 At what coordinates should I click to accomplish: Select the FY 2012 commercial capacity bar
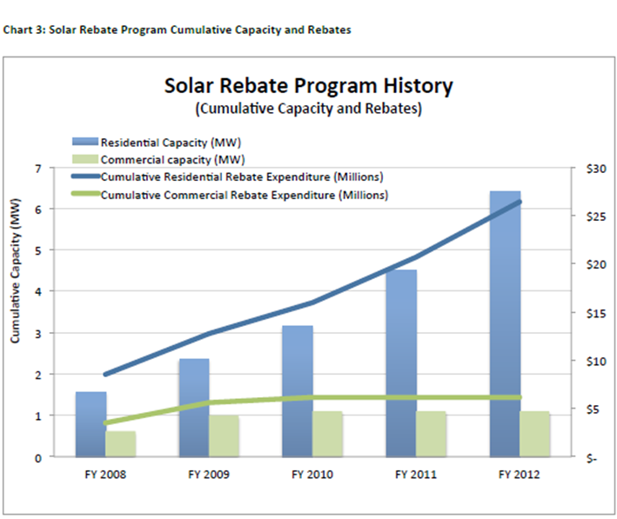(535, 435)
